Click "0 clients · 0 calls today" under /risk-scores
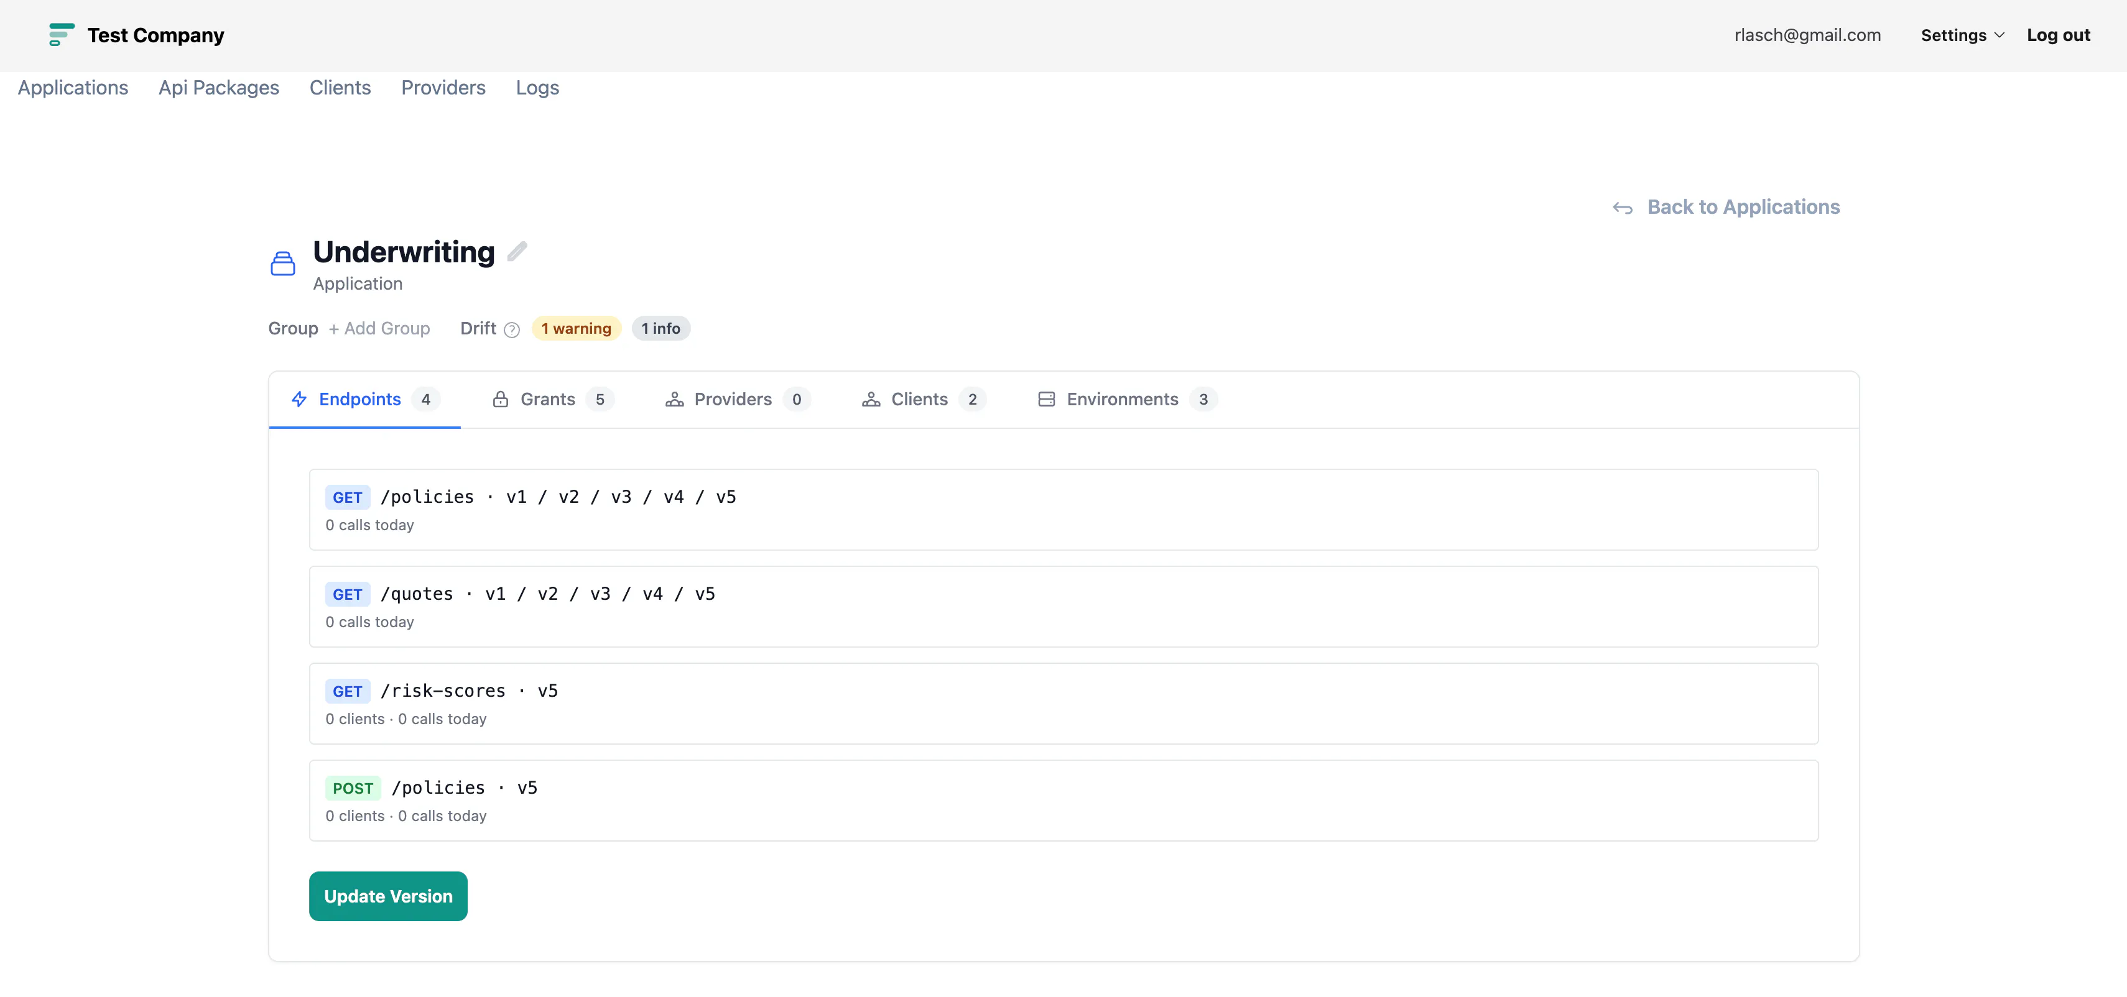 tap(405, 719)
